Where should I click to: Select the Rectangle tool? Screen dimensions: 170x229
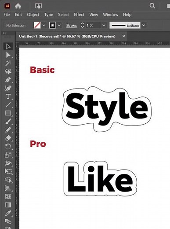8,113
